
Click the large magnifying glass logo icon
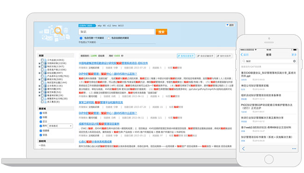tap(58, 31)
